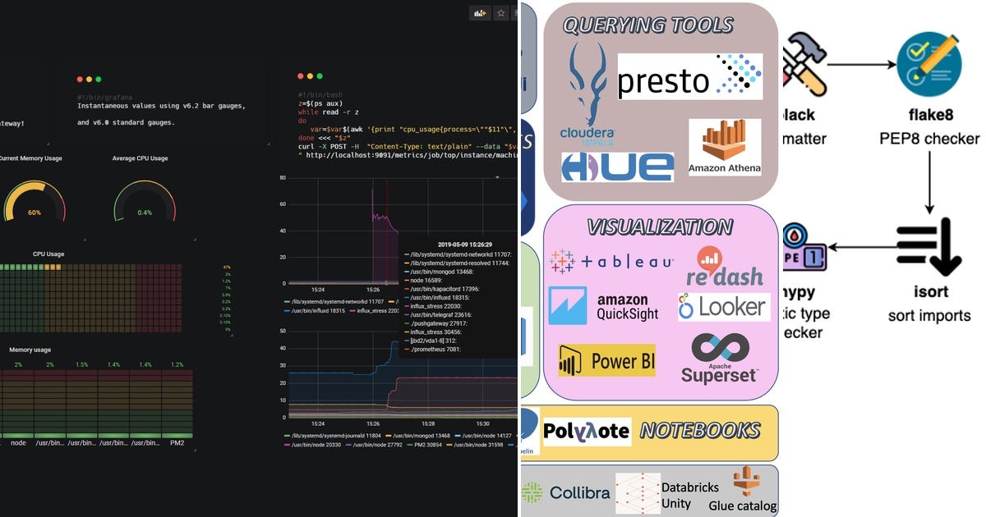Select the Cloudera Impala logo
The height and width of the screenshot is (517, 986).
pos(588,92)
